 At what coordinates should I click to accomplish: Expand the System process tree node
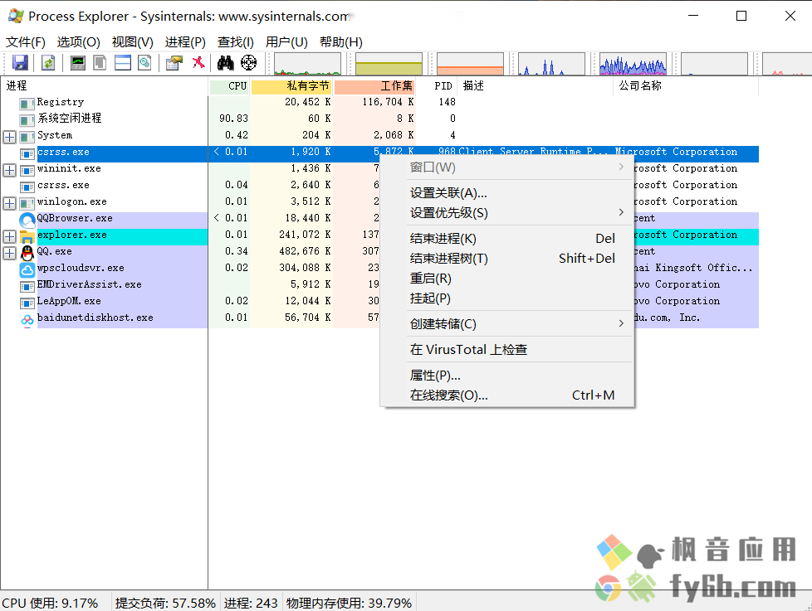point(9,137)
